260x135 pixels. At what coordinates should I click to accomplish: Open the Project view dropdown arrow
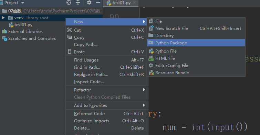23,3
